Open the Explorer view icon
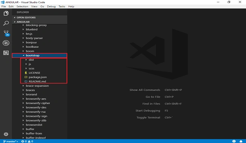The height and width of the screenshot is (143, 246). 6,13
